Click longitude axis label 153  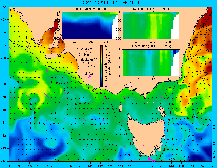pyautogui.click(x=212, y=166)
